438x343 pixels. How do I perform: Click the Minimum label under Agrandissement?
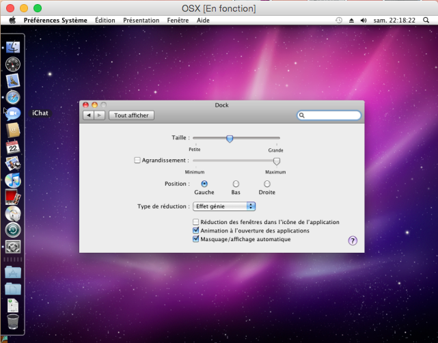pyautogui.click(x=195, y=172)
